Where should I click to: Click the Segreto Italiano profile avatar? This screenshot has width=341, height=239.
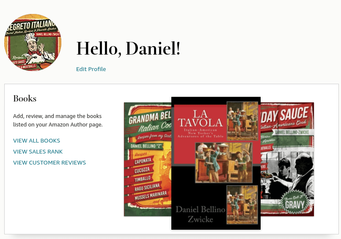(x=33, y=42)
